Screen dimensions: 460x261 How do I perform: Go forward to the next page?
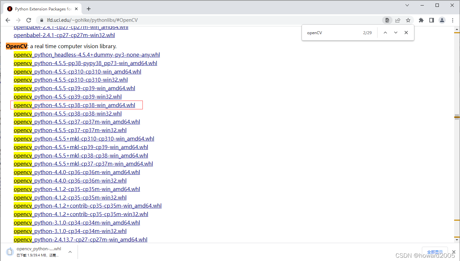point(18,20)
